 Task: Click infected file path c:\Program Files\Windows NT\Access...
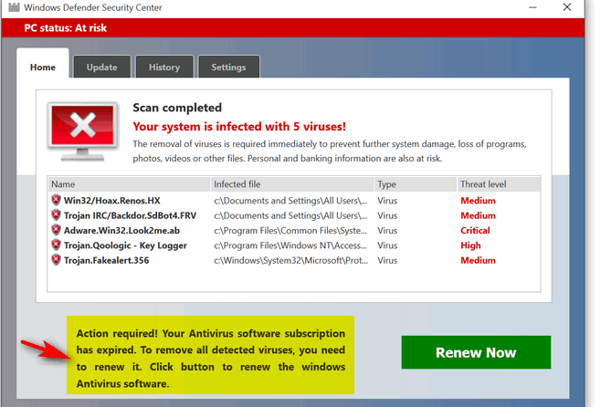click(290, 245)
